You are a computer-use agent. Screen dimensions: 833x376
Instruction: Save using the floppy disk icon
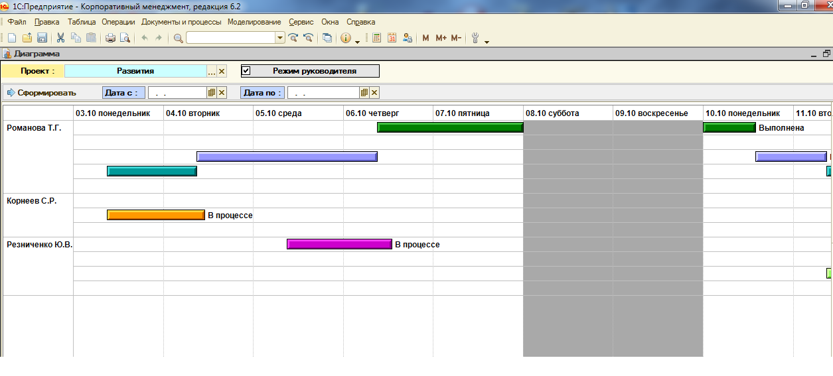point(42,38)
